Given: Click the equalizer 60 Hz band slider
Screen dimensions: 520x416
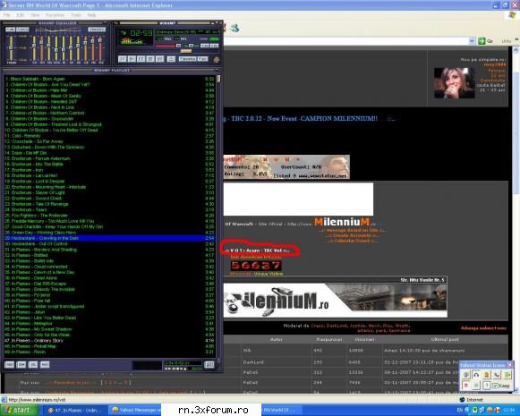Looking at the screenshot, I should coord(34,47).
